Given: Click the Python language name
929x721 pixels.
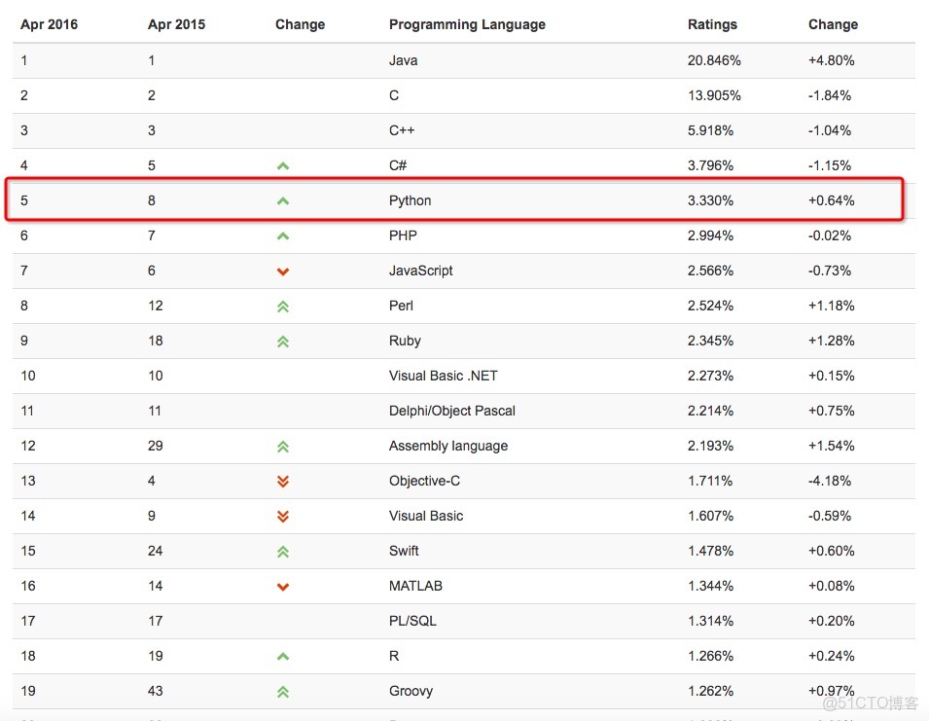Looking at the screenshot, I should click(410, 200).
